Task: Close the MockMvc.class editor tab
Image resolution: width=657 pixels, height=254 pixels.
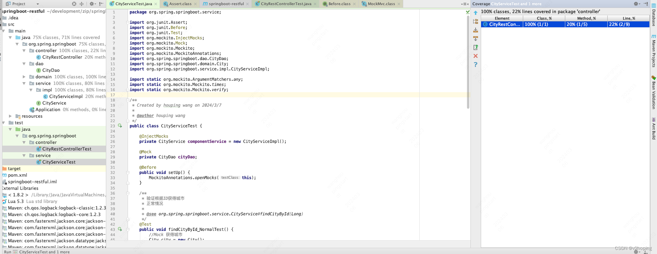Action: tap(399, 4)
